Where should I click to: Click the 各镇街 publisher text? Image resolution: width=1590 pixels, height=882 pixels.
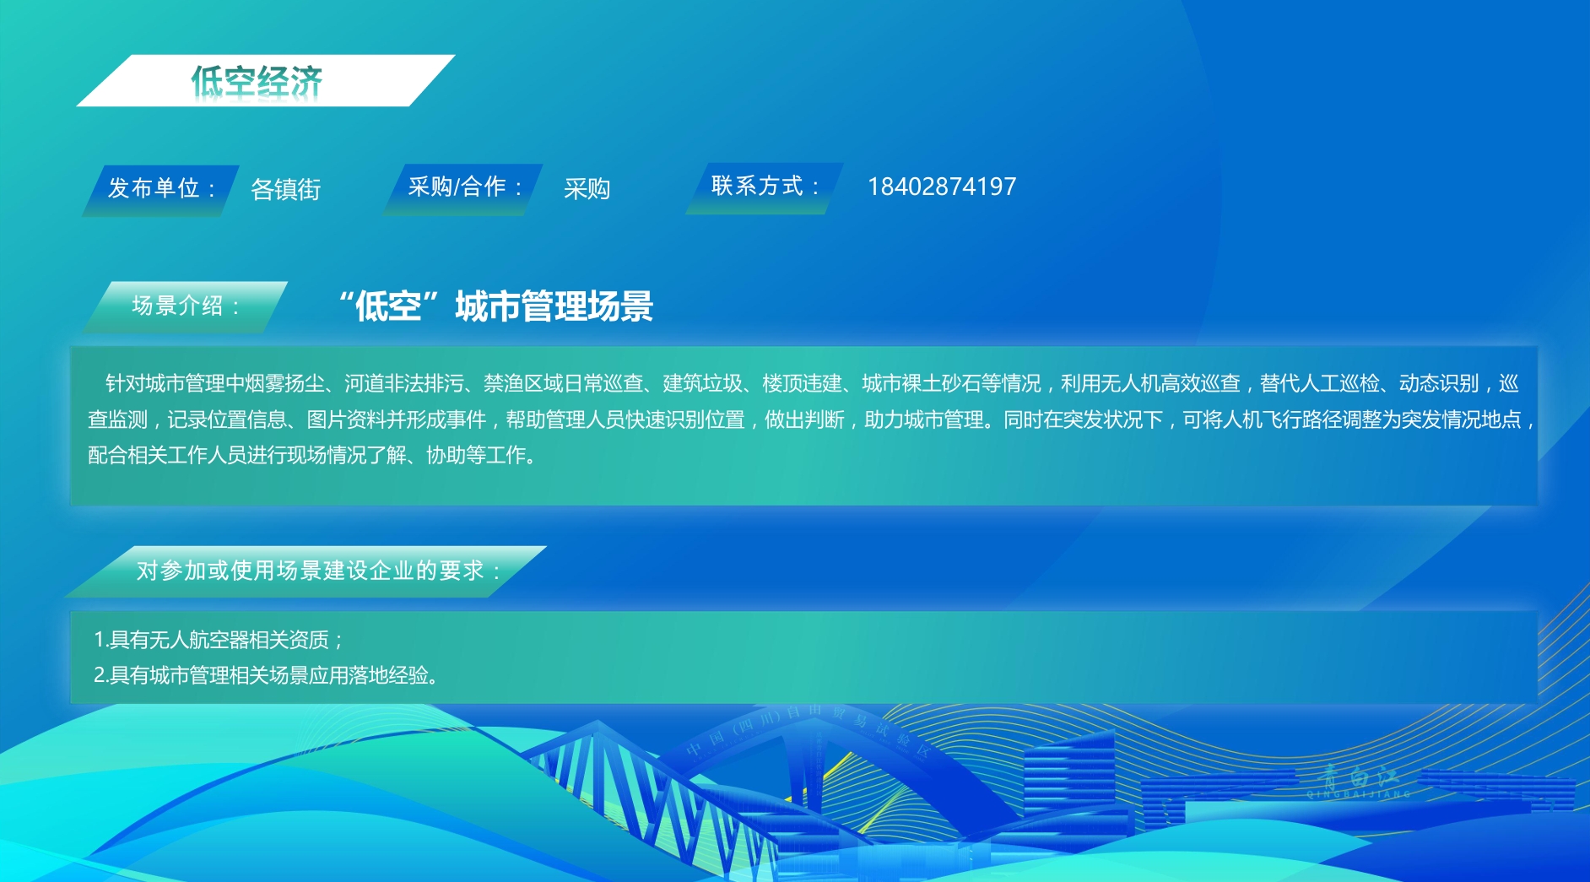tap(286, 189)
